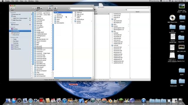
Task: Expand the runtime folder in mcp62 window
Action: point(129,45)
